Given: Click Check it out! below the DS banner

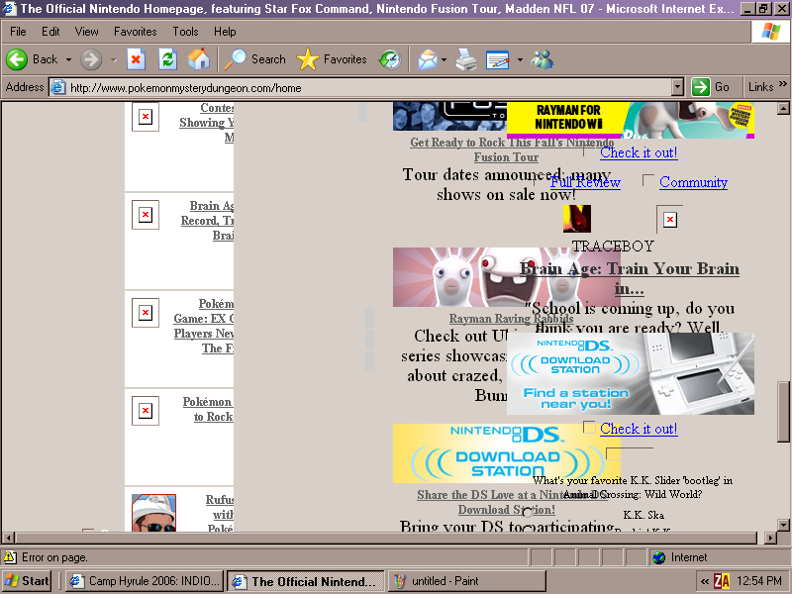Looking at the screenshot, I should [639, 429].
